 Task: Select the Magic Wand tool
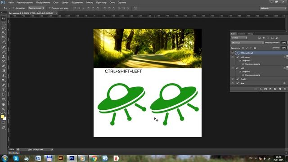3,33
